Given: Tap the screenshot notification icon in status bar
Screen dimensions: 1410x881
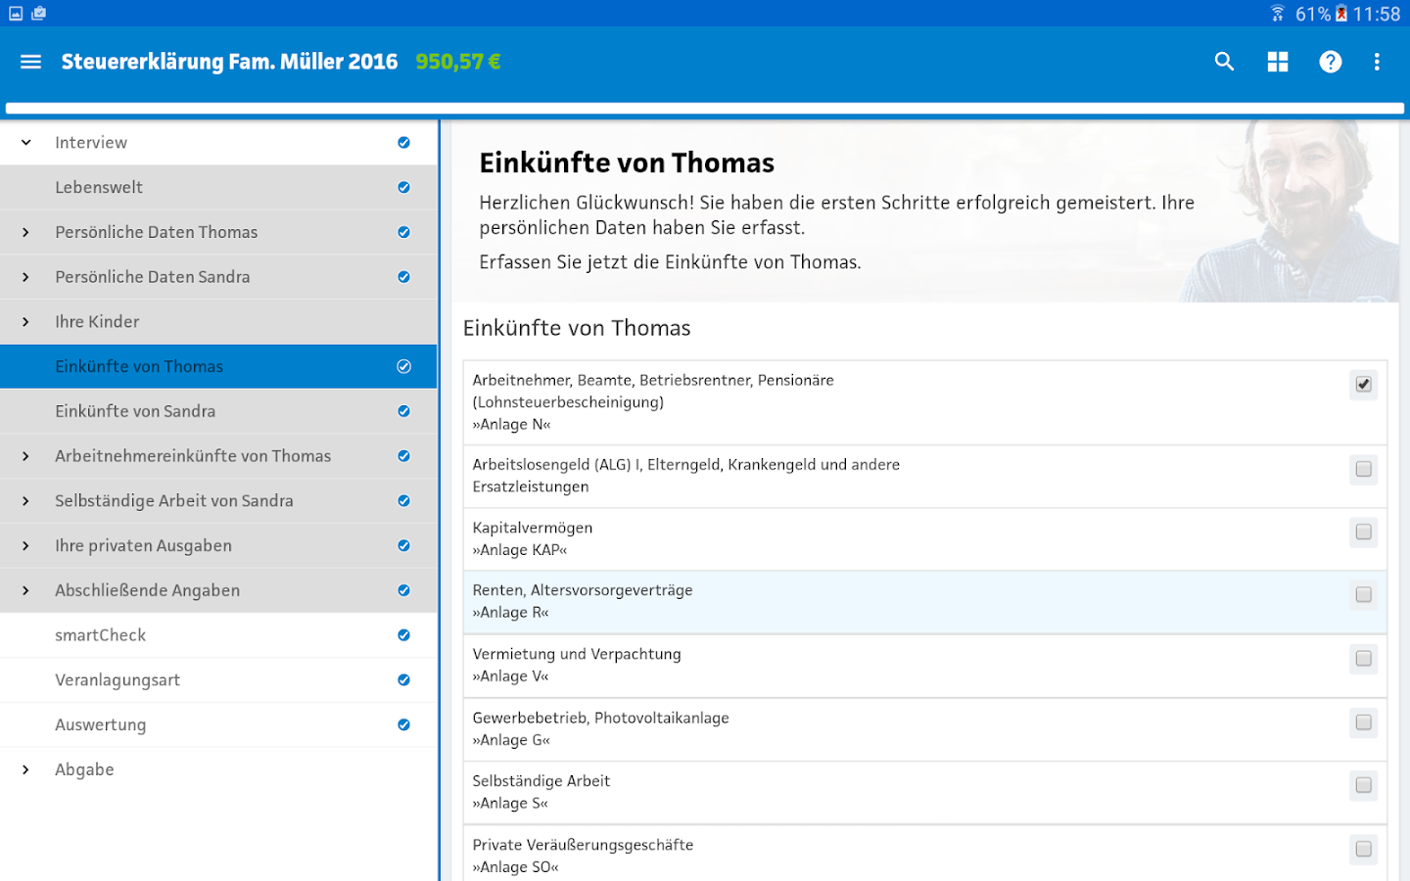Looking at the screenshot, I should point(16,14).
